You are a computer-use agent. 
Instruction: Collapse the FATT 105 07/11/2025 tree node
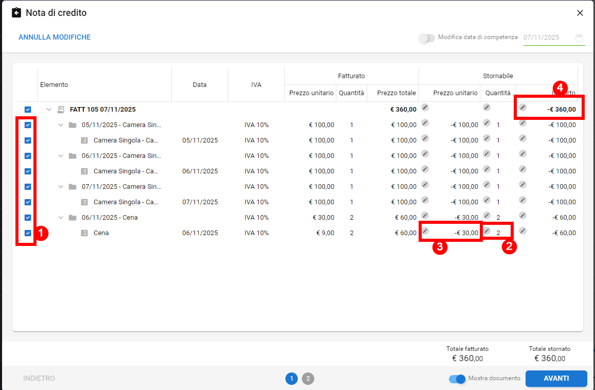49,110
